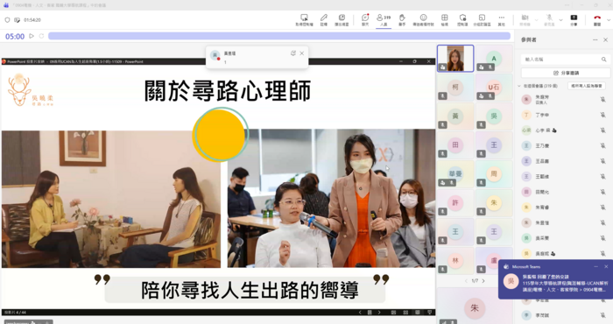This screenshot has height=324, width=613.
Task: Toggle the People panel showing 319
Action: [x=384, y=19]
